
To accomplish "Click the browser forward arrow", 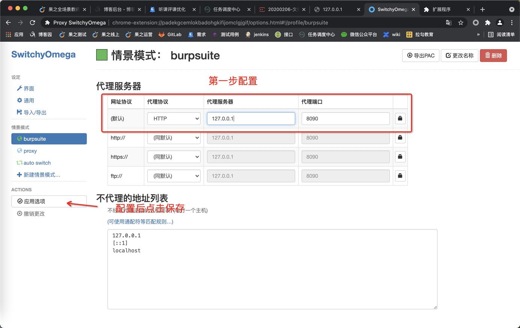I will (20, 22).
